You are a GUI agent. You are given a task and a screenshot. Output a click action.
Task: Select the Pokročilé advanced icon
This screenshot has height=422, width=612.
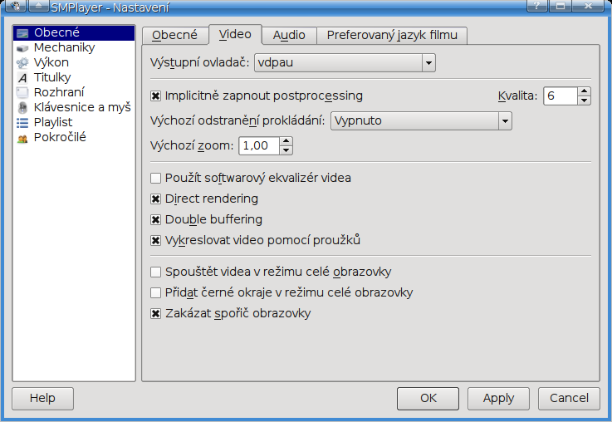tap(22, 138)
